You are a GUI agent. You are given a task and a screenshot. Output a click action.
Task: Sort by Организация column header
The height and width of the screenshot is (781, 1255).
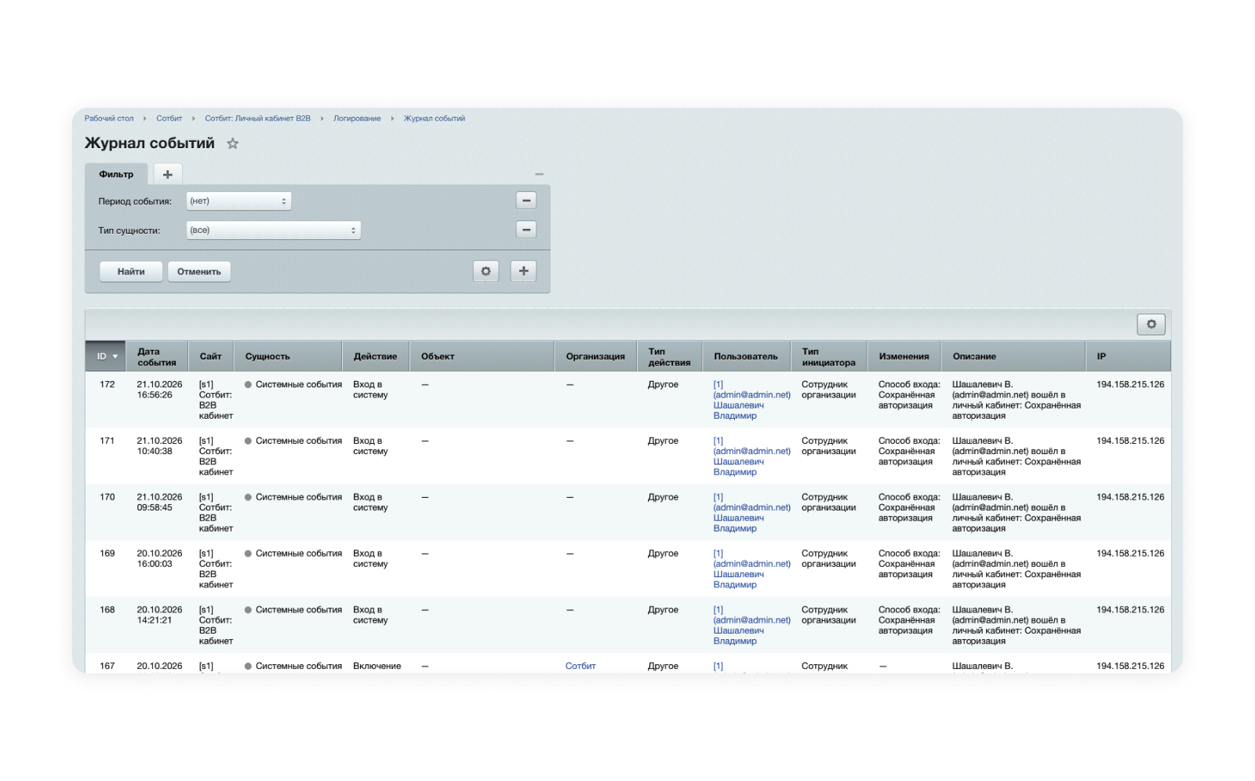pyautogui.click(x=595, y=356)
